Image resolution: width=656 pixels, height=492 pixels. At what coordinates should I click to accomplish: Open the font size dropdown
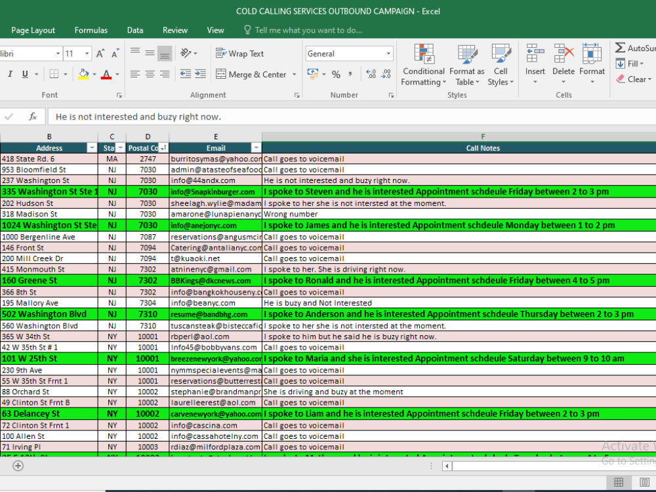point(87,54)
